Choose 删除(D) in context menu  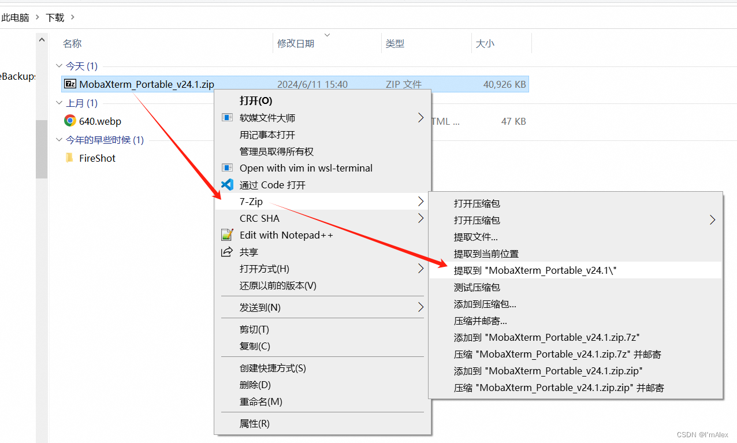(255, 385)
